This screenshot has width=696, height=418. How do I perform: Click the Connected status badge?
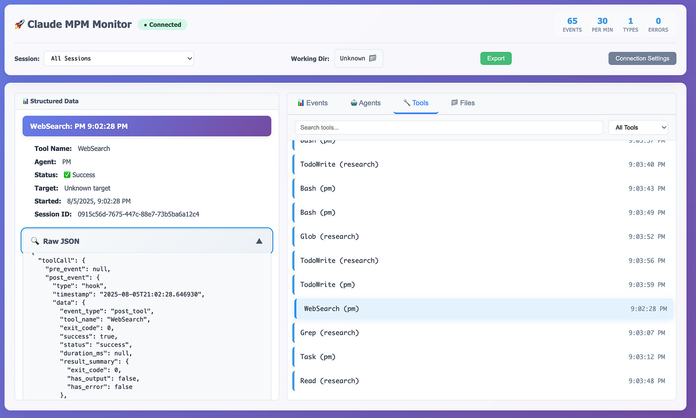pos(163,24)
